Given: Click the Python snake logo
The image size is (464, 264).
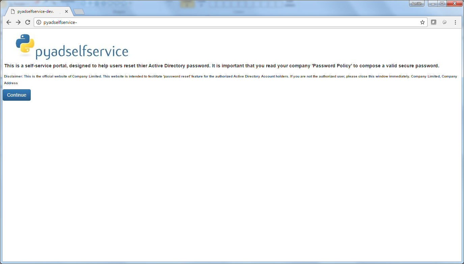Looking at the screenshot, I should point(25,44).
